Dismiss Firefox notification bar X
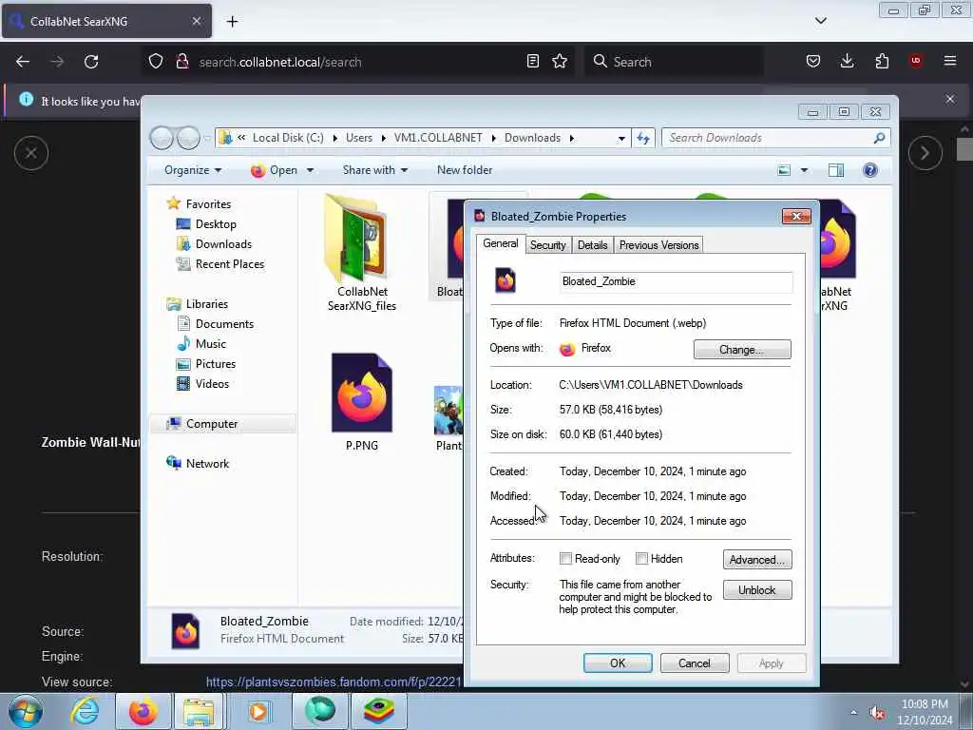973x730 pixels. pos(950,99)
